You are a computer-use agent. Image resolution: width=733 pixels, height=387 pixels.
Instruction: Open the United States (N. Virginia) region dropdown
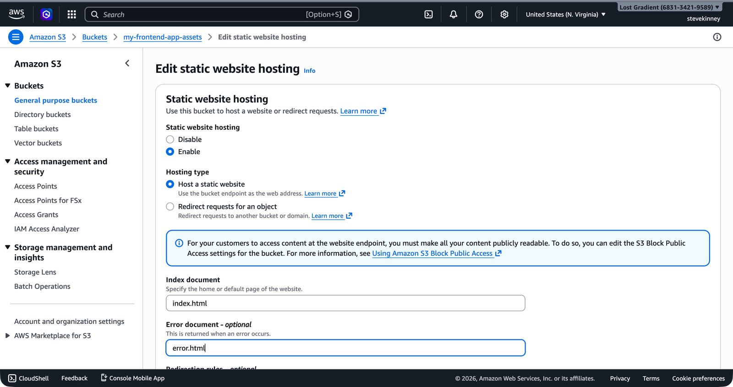(565, 15)
